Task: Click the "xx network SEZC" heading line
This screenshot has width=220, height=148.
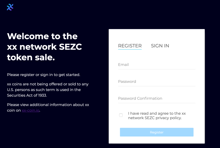Action: pos(44,47)
